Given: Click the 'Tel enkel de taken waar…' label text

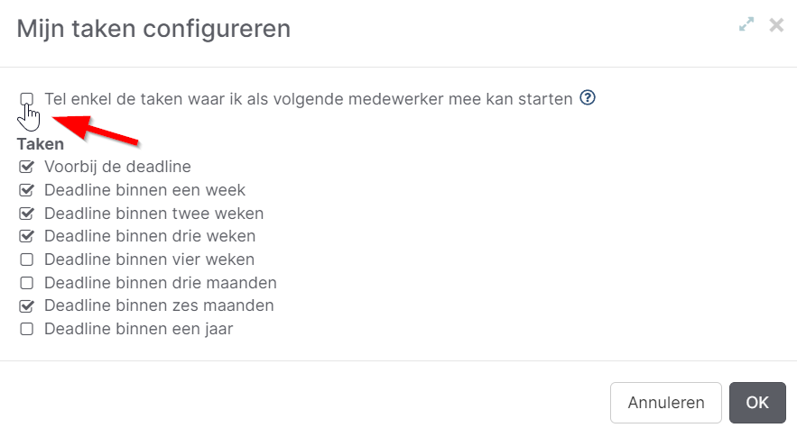Looking at the screenshot, I should pyautogui.click(x=308, y=99).
